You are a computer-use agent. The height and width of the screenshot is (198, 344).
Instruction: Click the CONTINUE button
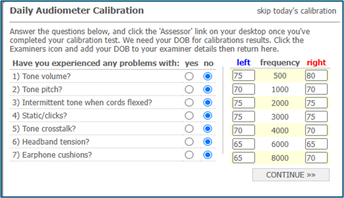coord(291,175)
